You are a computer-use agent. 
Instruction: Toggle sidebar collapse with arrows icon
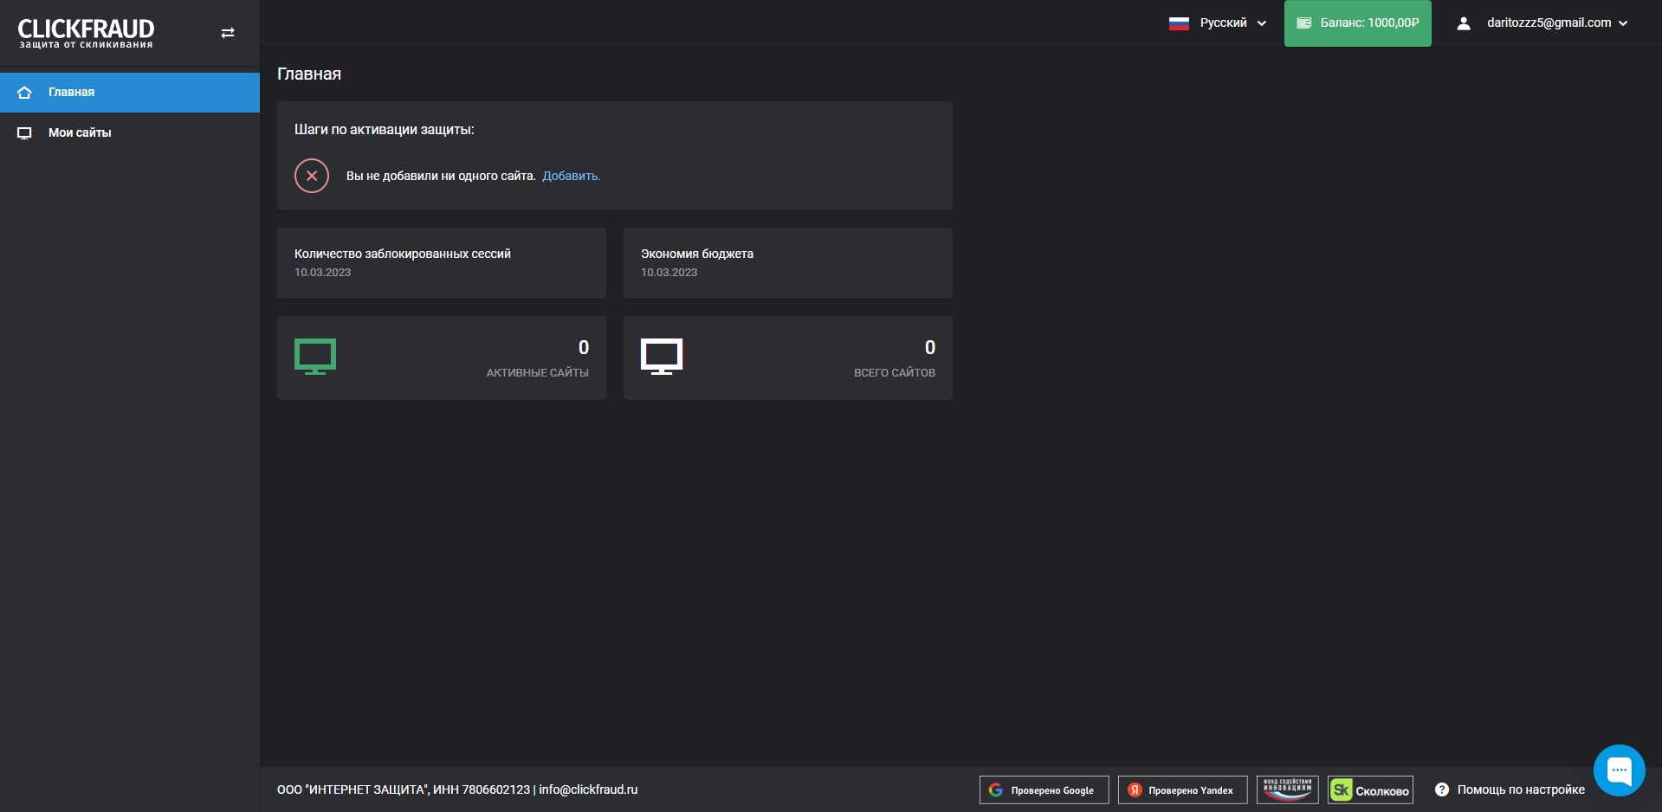click(228, 33)
